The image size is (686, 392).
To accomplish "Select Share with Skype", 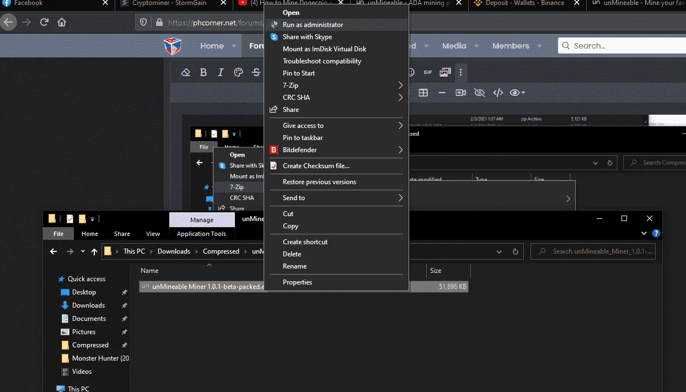I will (337, 37).
